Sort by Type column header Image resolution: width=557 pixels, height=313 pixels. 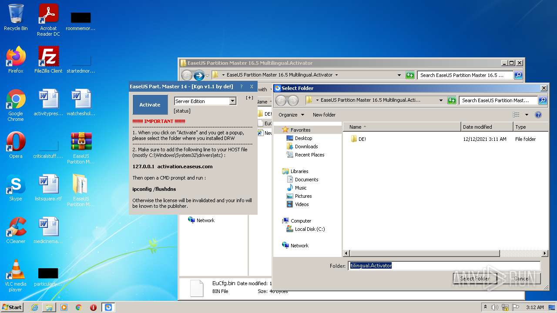coord(530,127)
